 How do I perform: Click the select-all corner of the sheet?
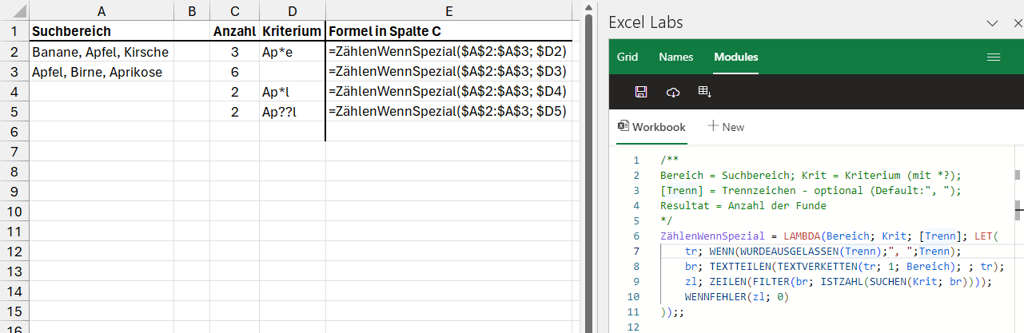pos(14,11)
